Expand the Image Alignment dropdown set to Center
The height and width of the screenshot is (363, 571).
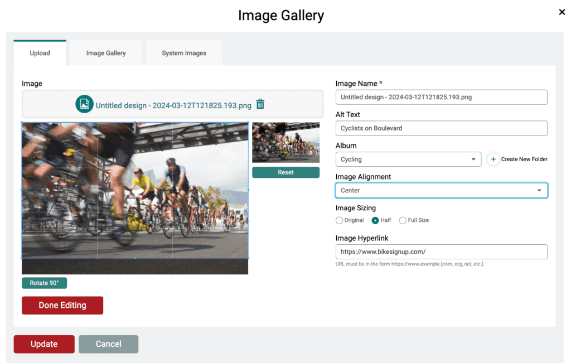coord(441,190)
